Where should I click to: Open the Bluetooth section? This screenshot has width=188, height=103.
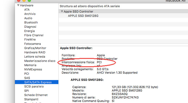coord(31,22)
